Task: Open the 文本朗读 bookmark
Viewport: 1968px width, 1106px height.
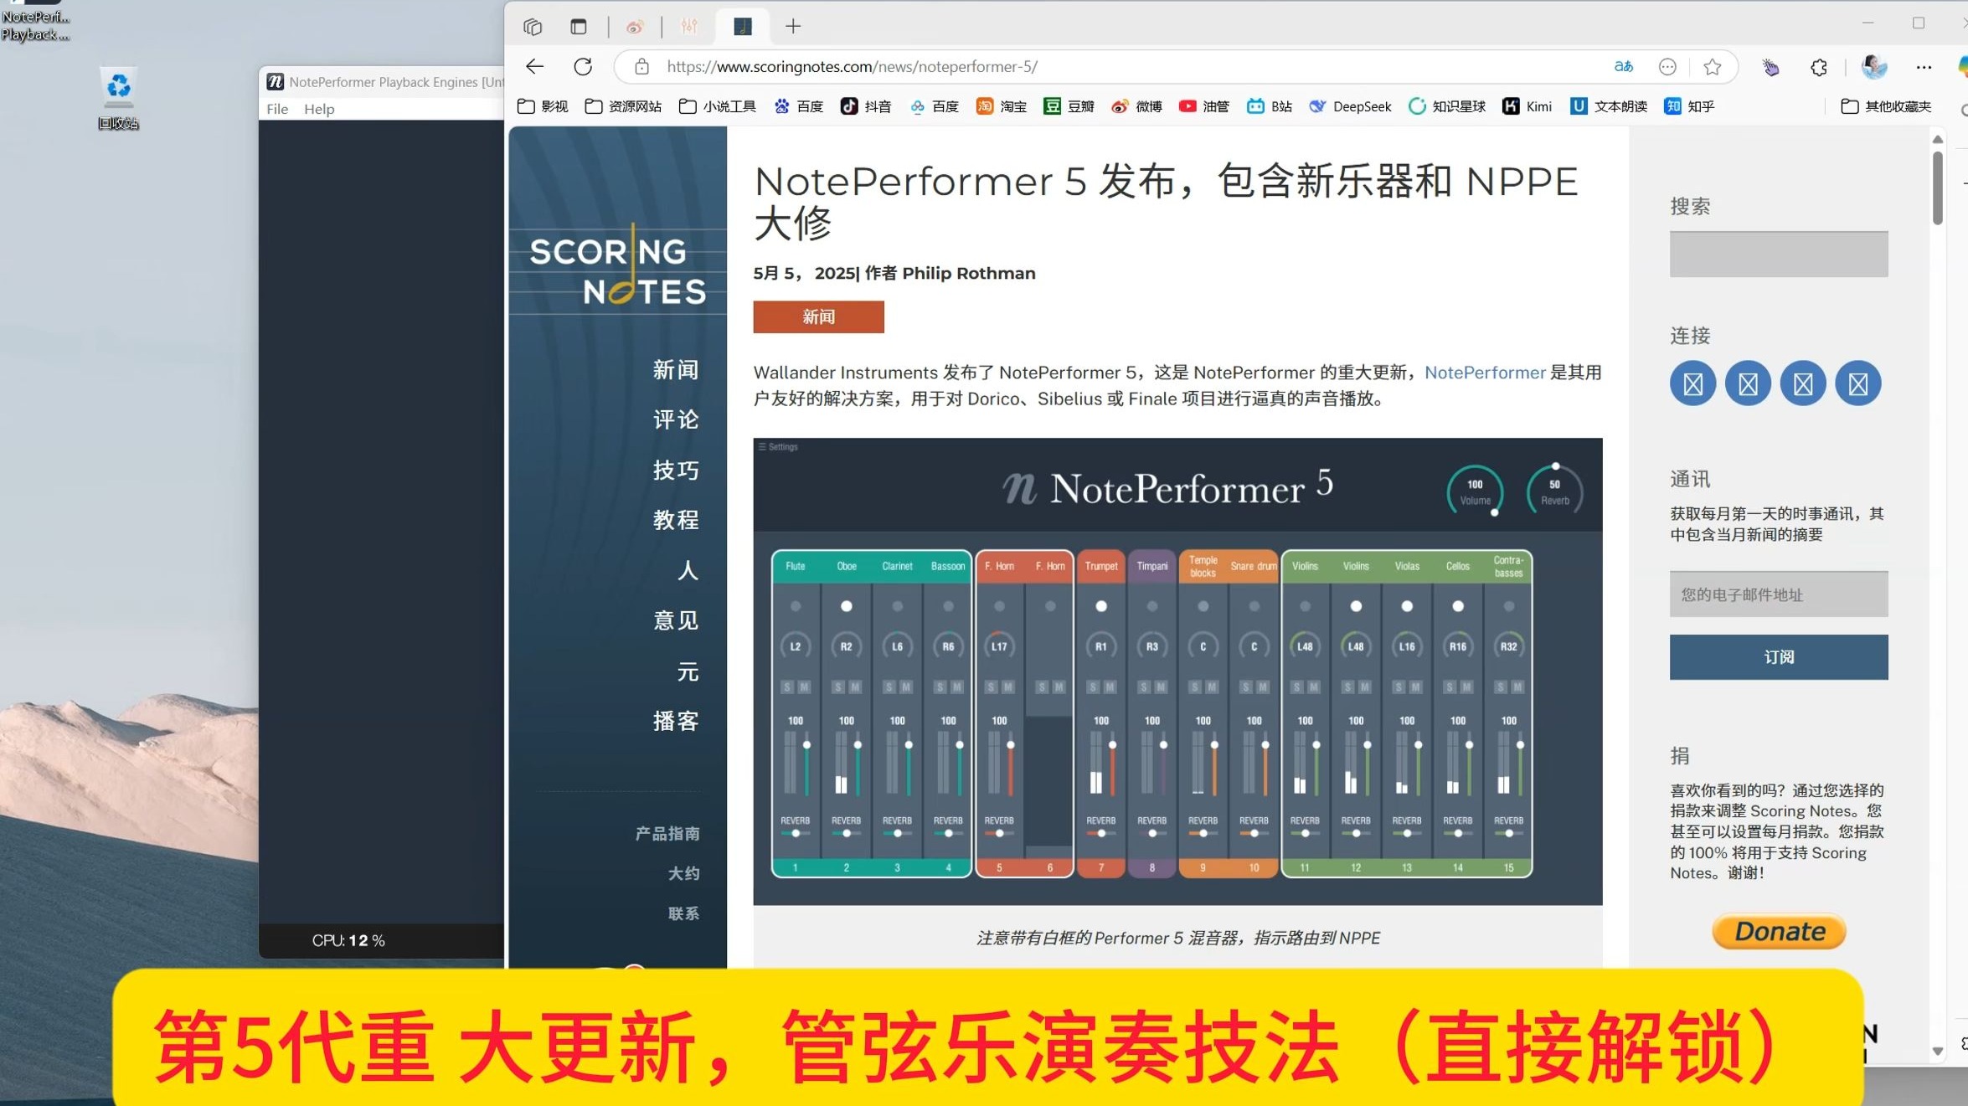Action: [x=1609, y=106]
